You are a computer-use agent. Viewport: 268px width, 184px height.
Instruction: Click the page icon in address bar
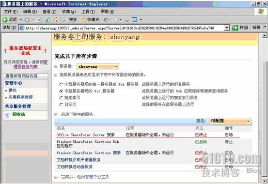point(21,28)
